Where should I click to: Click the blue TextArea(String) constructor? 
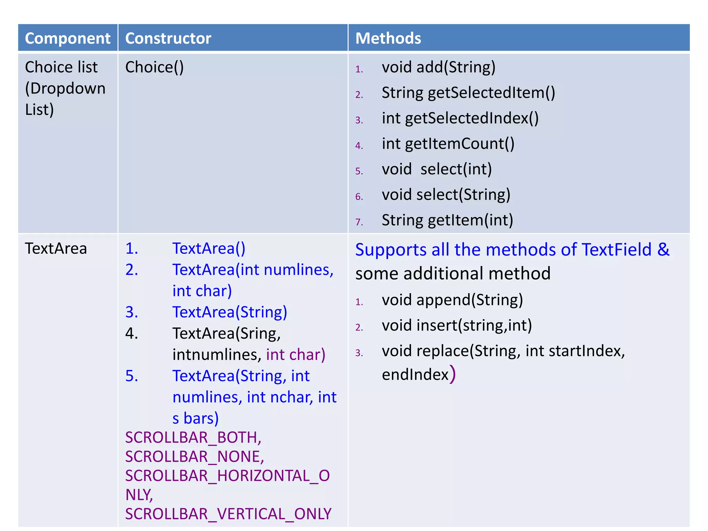coord(230,312)
